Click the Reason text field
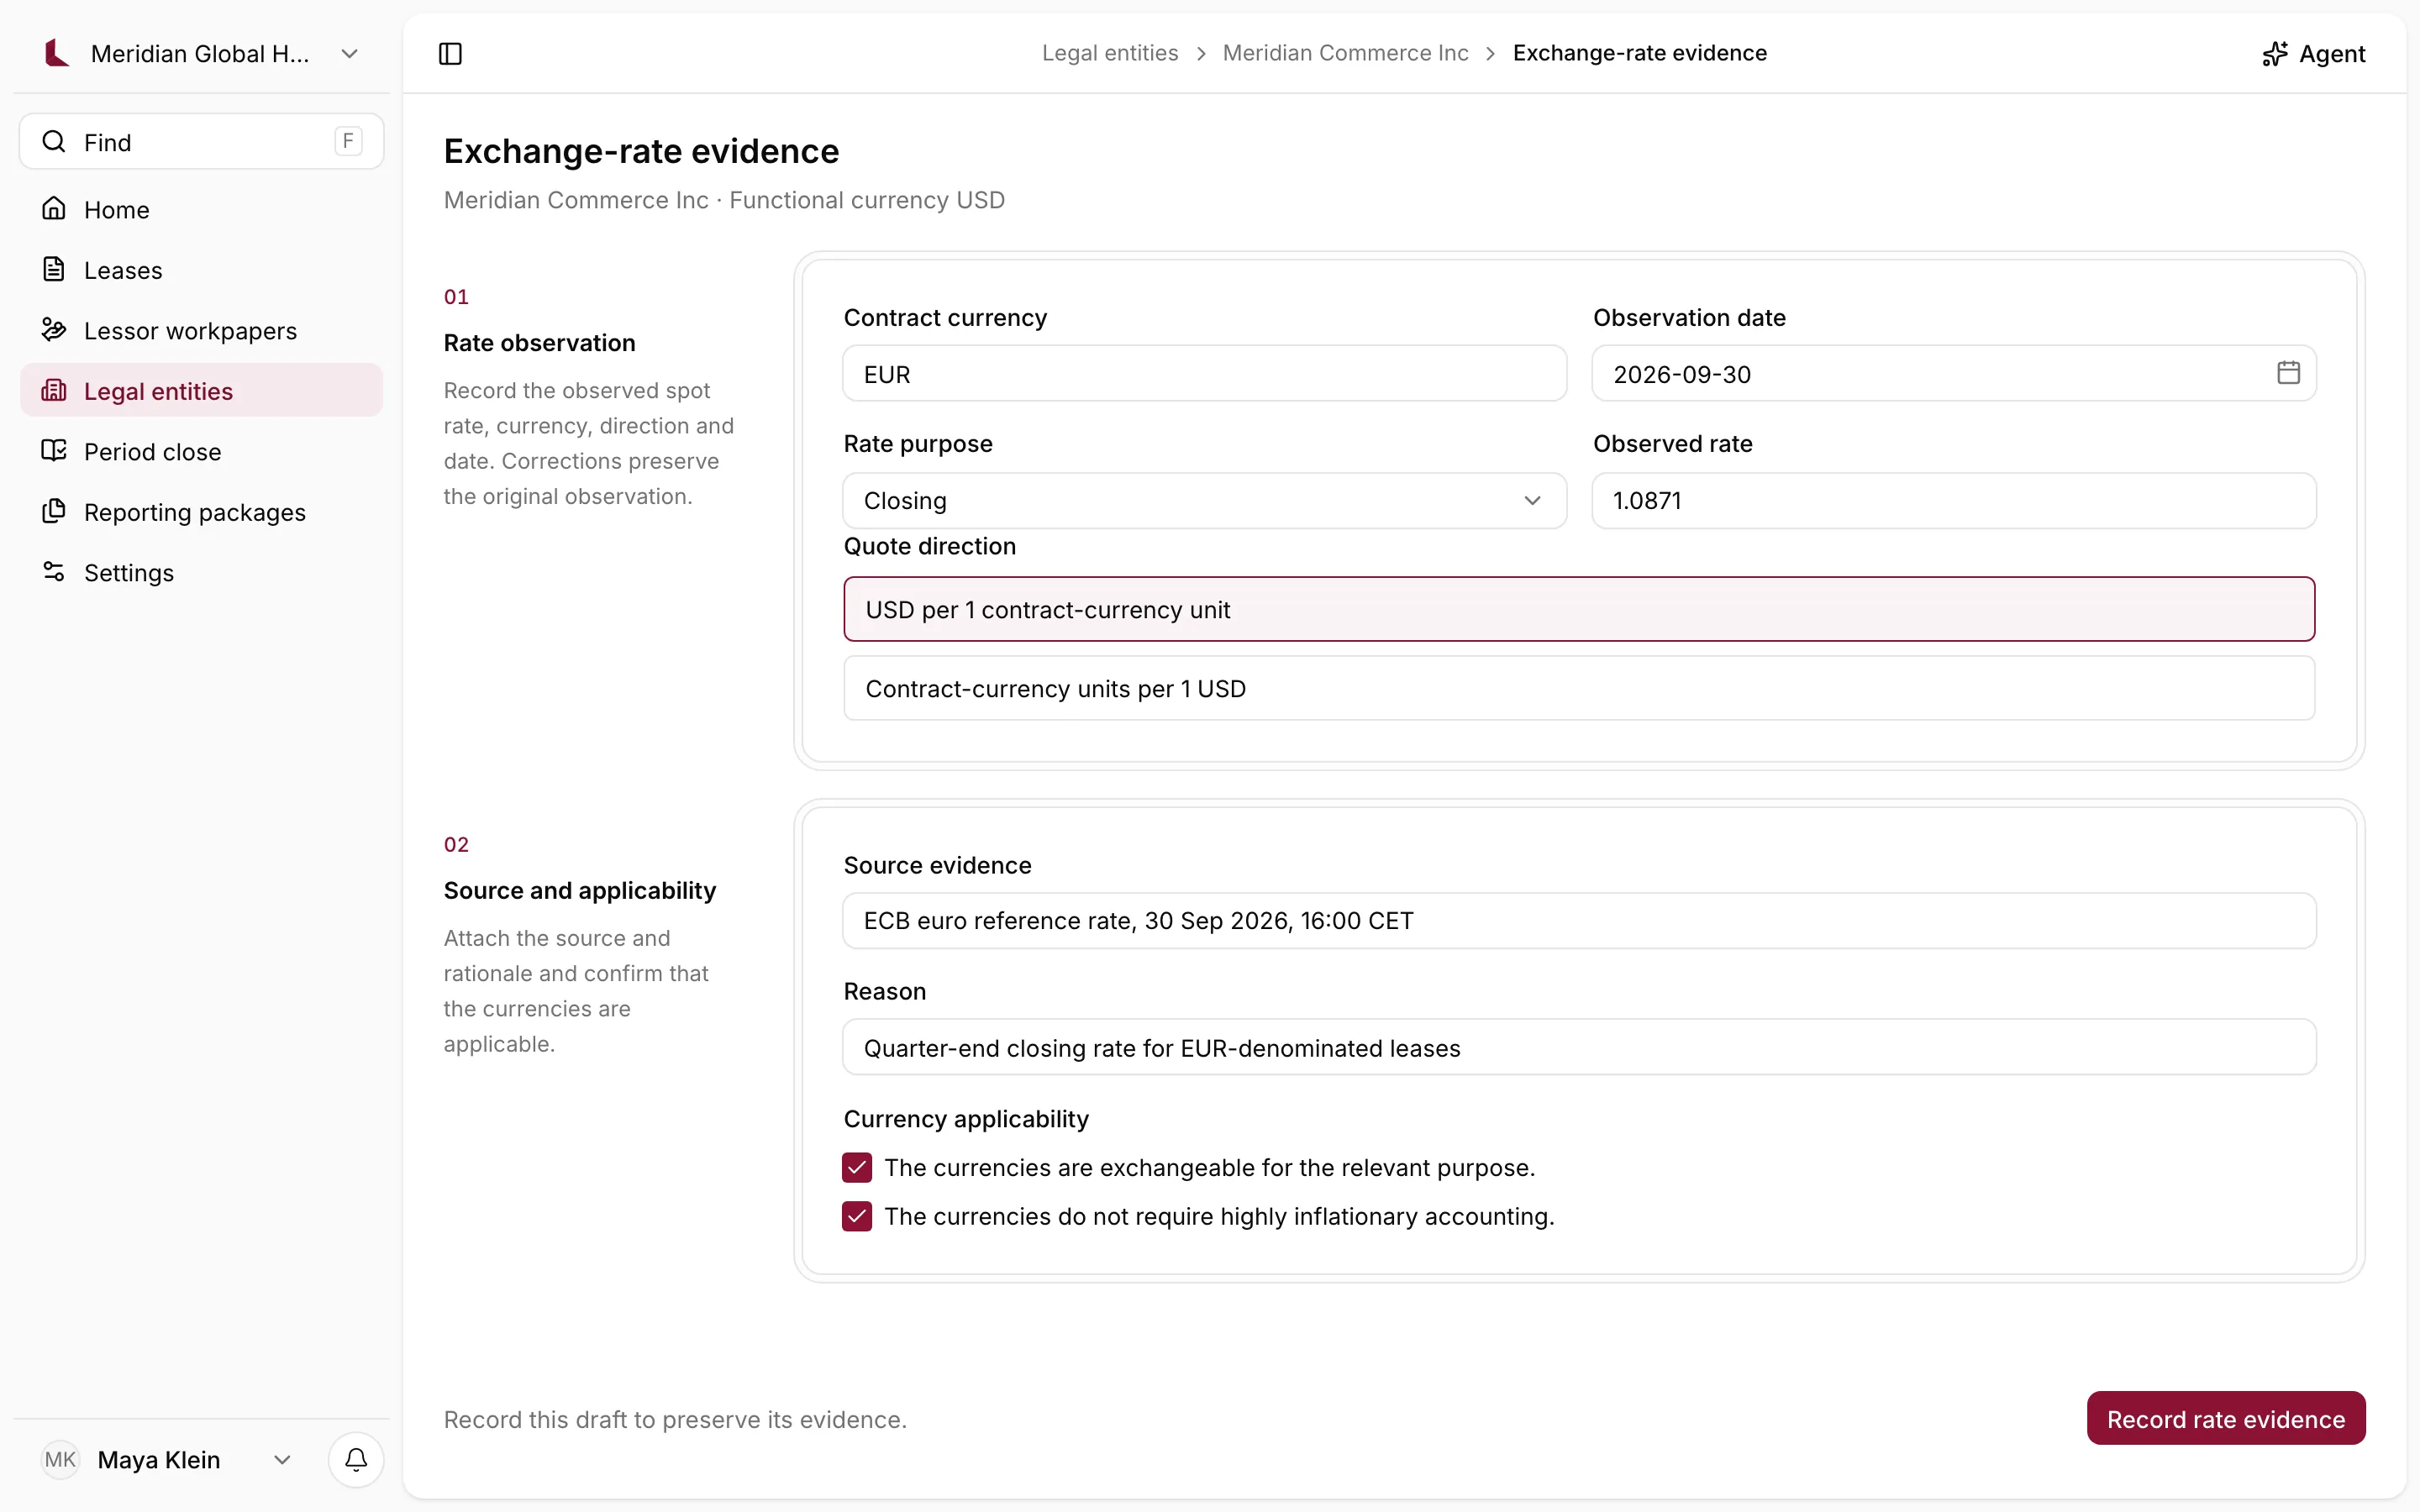This screenshot has width=2420, height=1512. [1579, 1047]
